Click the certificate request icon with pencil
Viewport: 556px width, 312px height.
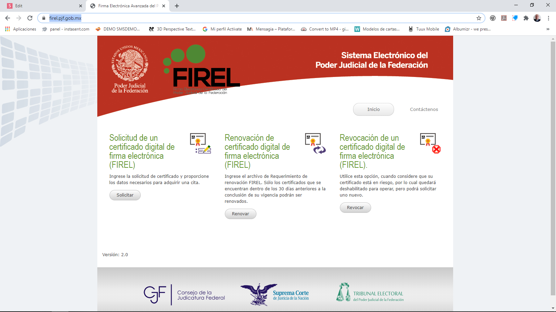tap(201, 144)
